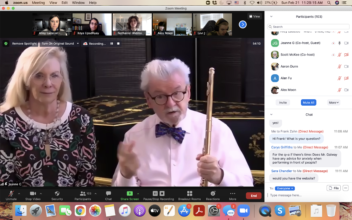Click the red End meeting button
Image resolution: width=352 pixels, height=220 pixels.
tap(254, 196)
